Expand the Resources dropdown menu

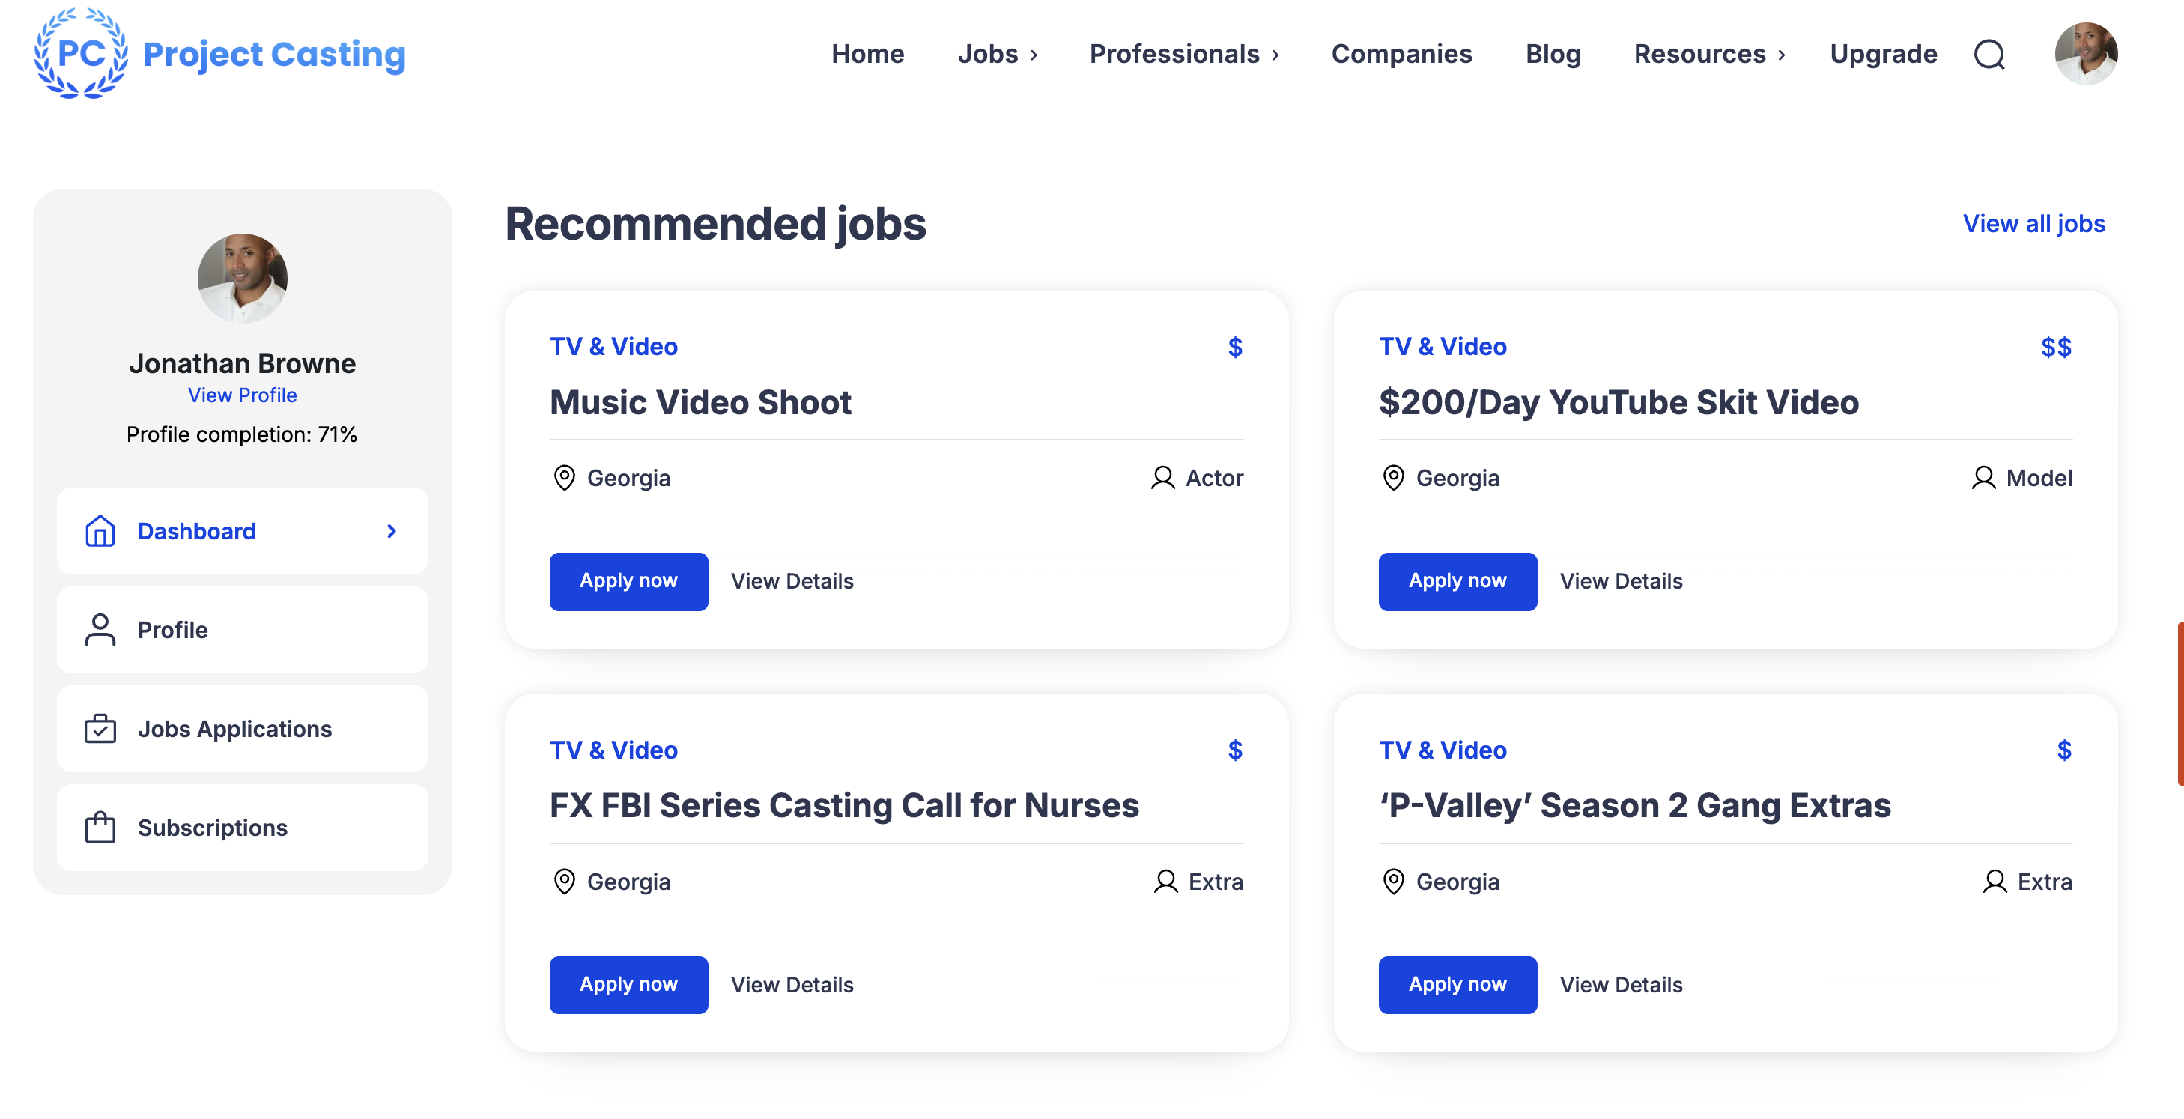click(x=1781, y=55)
